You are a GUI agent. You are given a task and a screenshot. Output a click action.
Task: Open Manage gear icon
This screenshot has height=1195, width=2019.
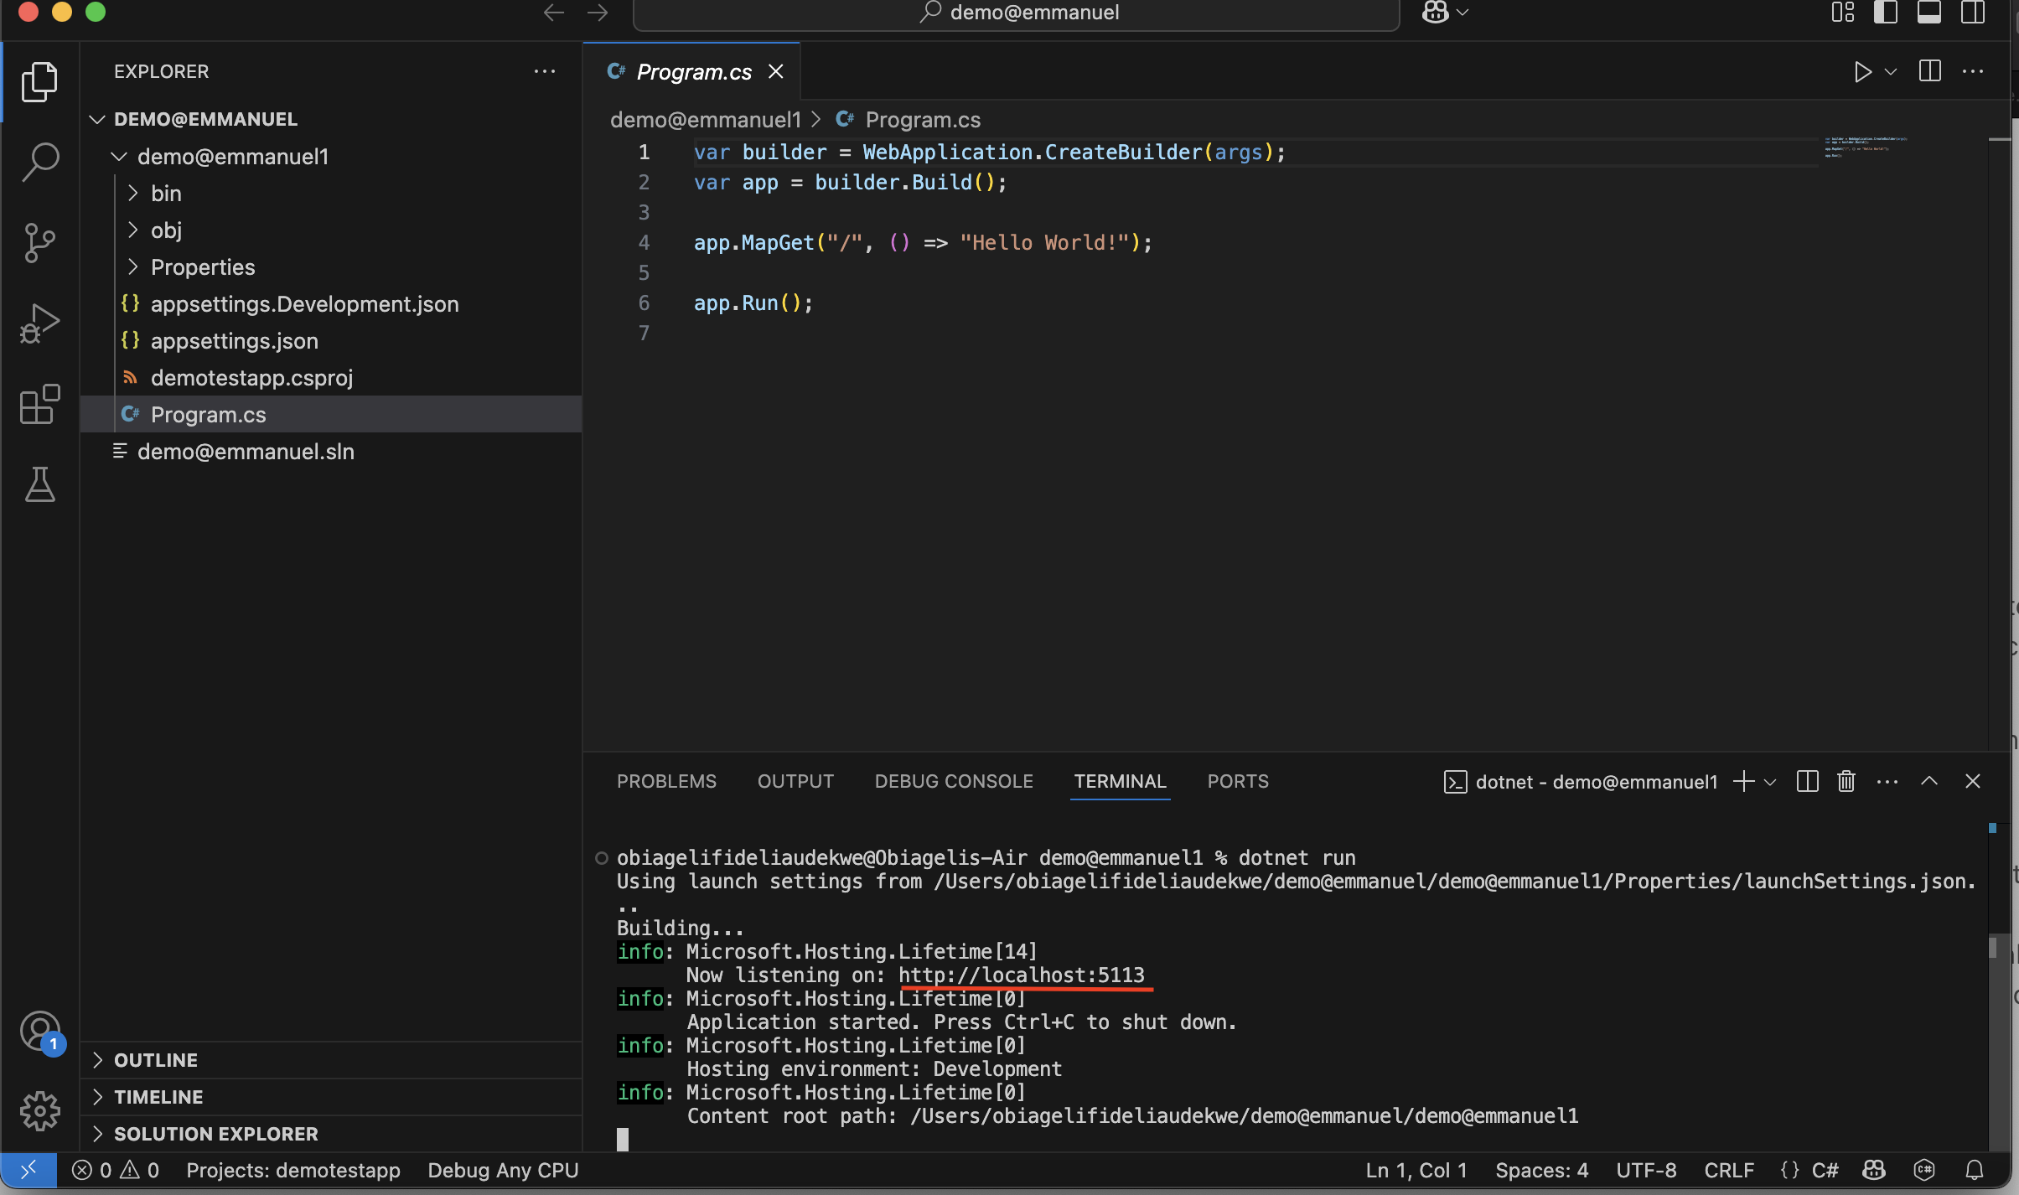pyautogui.click(x=39, y=1111)
